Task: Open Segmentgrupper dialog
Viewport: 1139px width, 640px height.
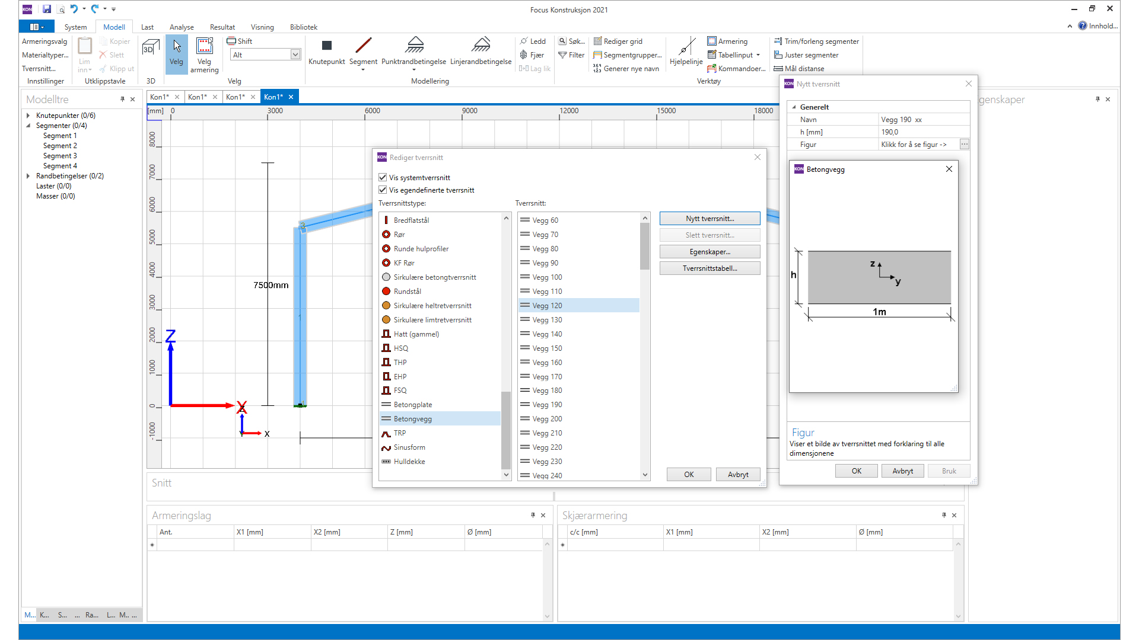Action: click(x=627, y=55)
